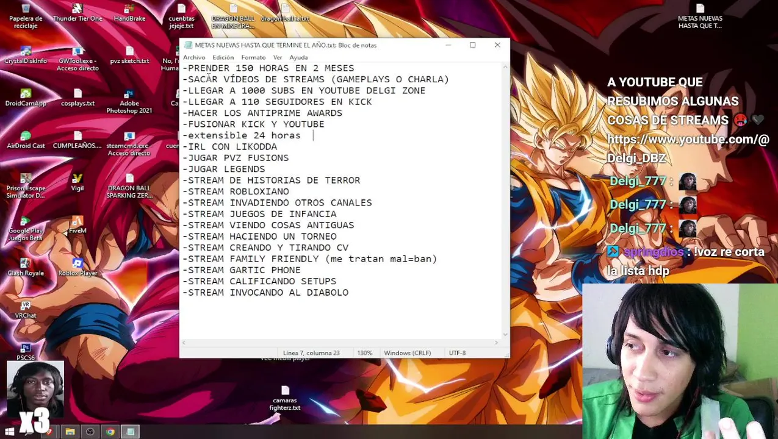Launch the FiveM desktop shortcut
778x439 pixels.
pyautogui.click(x=77, y=225)
